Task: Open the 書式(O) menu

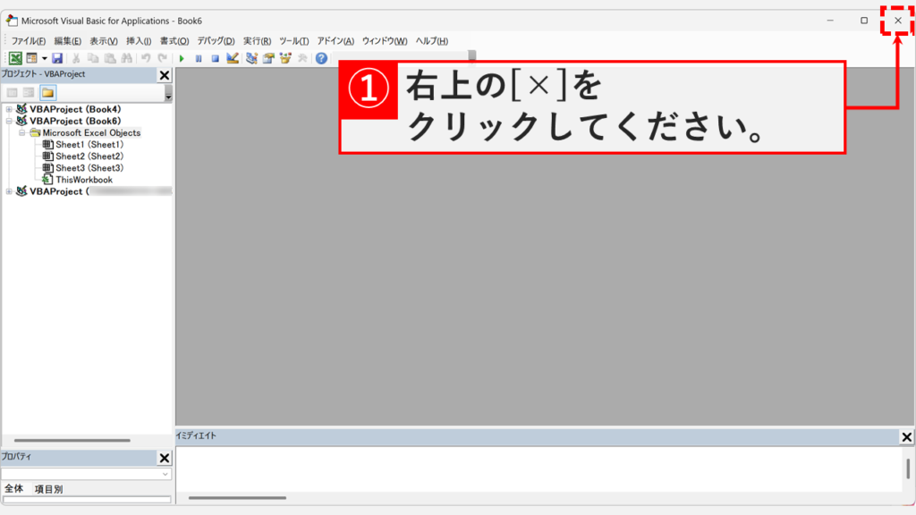Action: point(174,41)
